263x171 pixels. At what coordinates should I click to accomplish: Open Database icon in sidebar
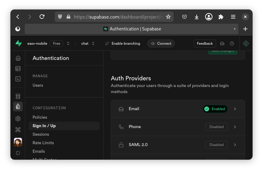pos(18,96)
